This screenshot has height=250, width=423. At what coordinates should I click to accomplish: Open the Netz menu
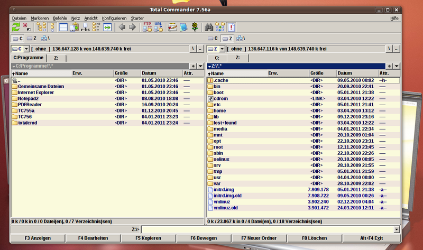coord(76,18)
